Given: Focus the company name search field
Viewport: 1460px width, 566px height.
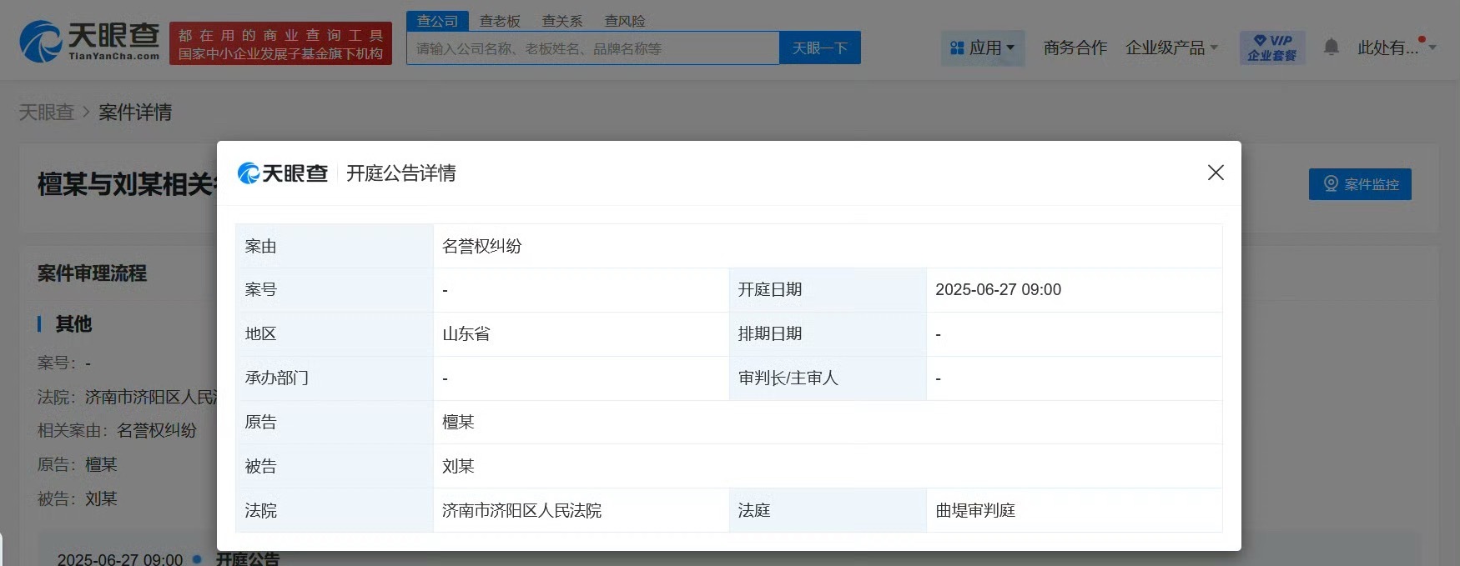Looking at the screenshot, I should click(593, 48).
